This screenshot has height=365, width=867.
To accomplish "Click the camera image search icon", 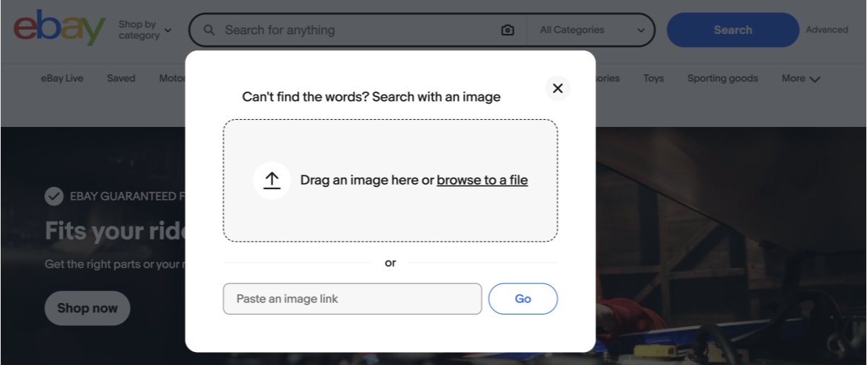I will (x=508, y=30).
